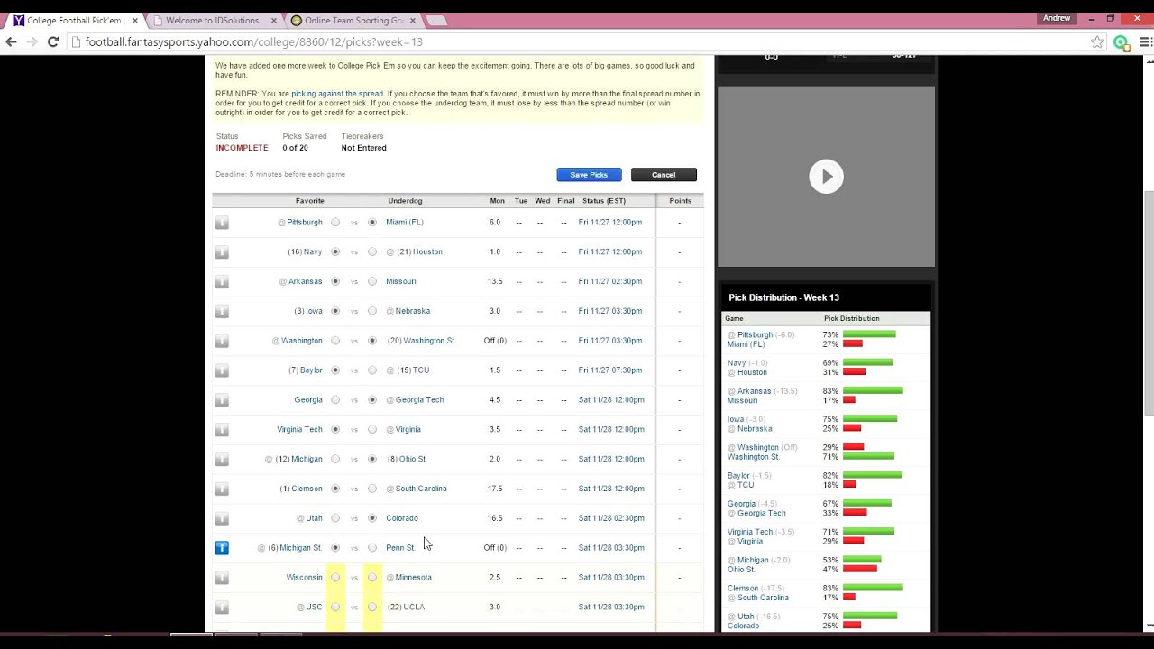The height and width of the screenshot is (649, 1154).
Task: Play the video in sidebar
Action: pos(826,177)
